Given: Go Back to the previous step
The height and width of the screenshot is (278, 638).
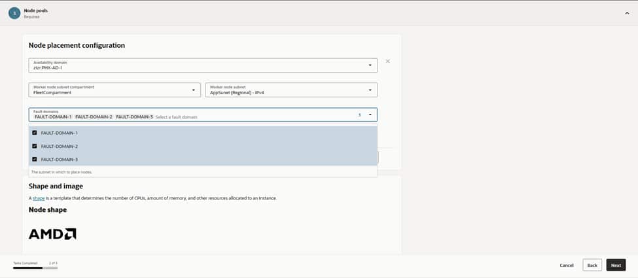Looking at the screenshot, I should [592, 265].
